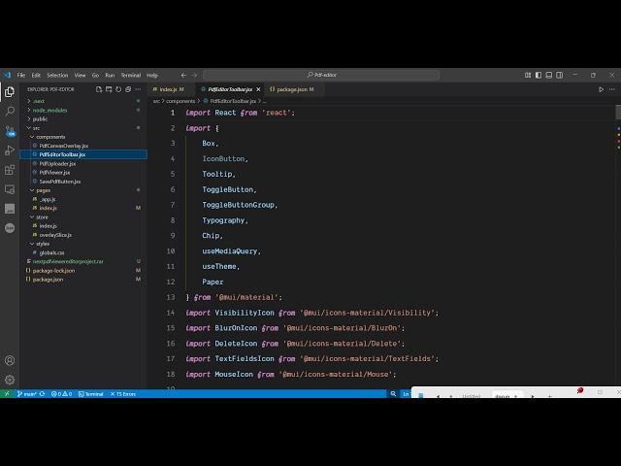
Task: Open the File menu
Action: 21,75
